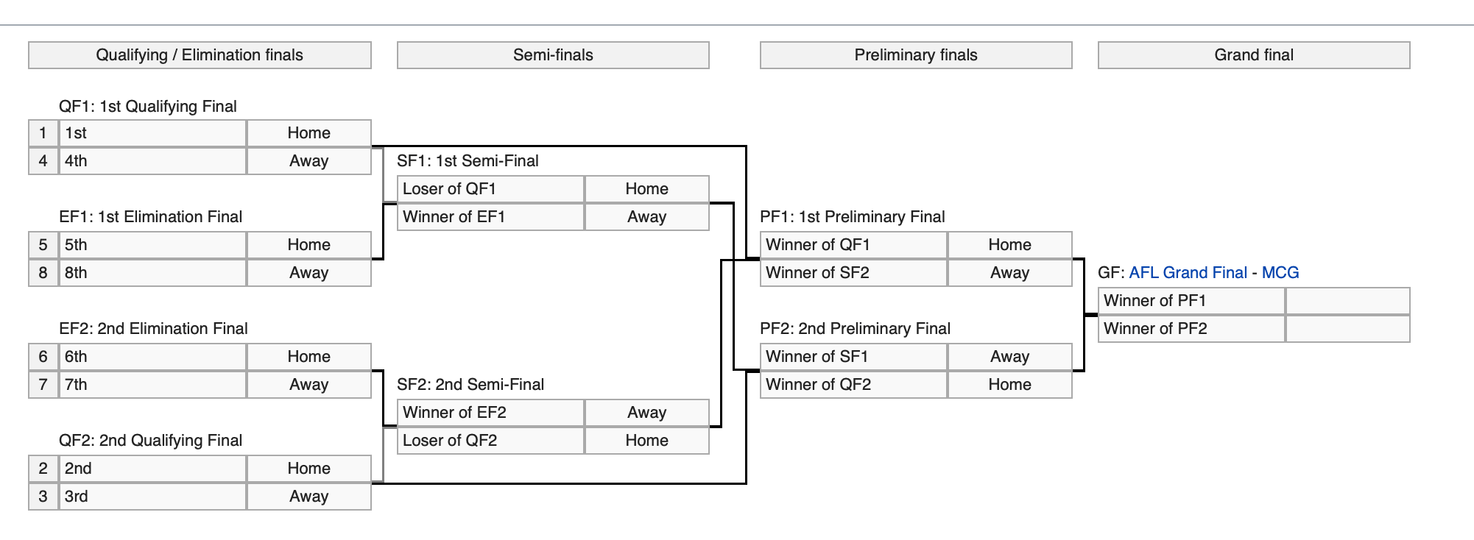
Task: Open the MCG link
Action: [x=1280, y=273]
